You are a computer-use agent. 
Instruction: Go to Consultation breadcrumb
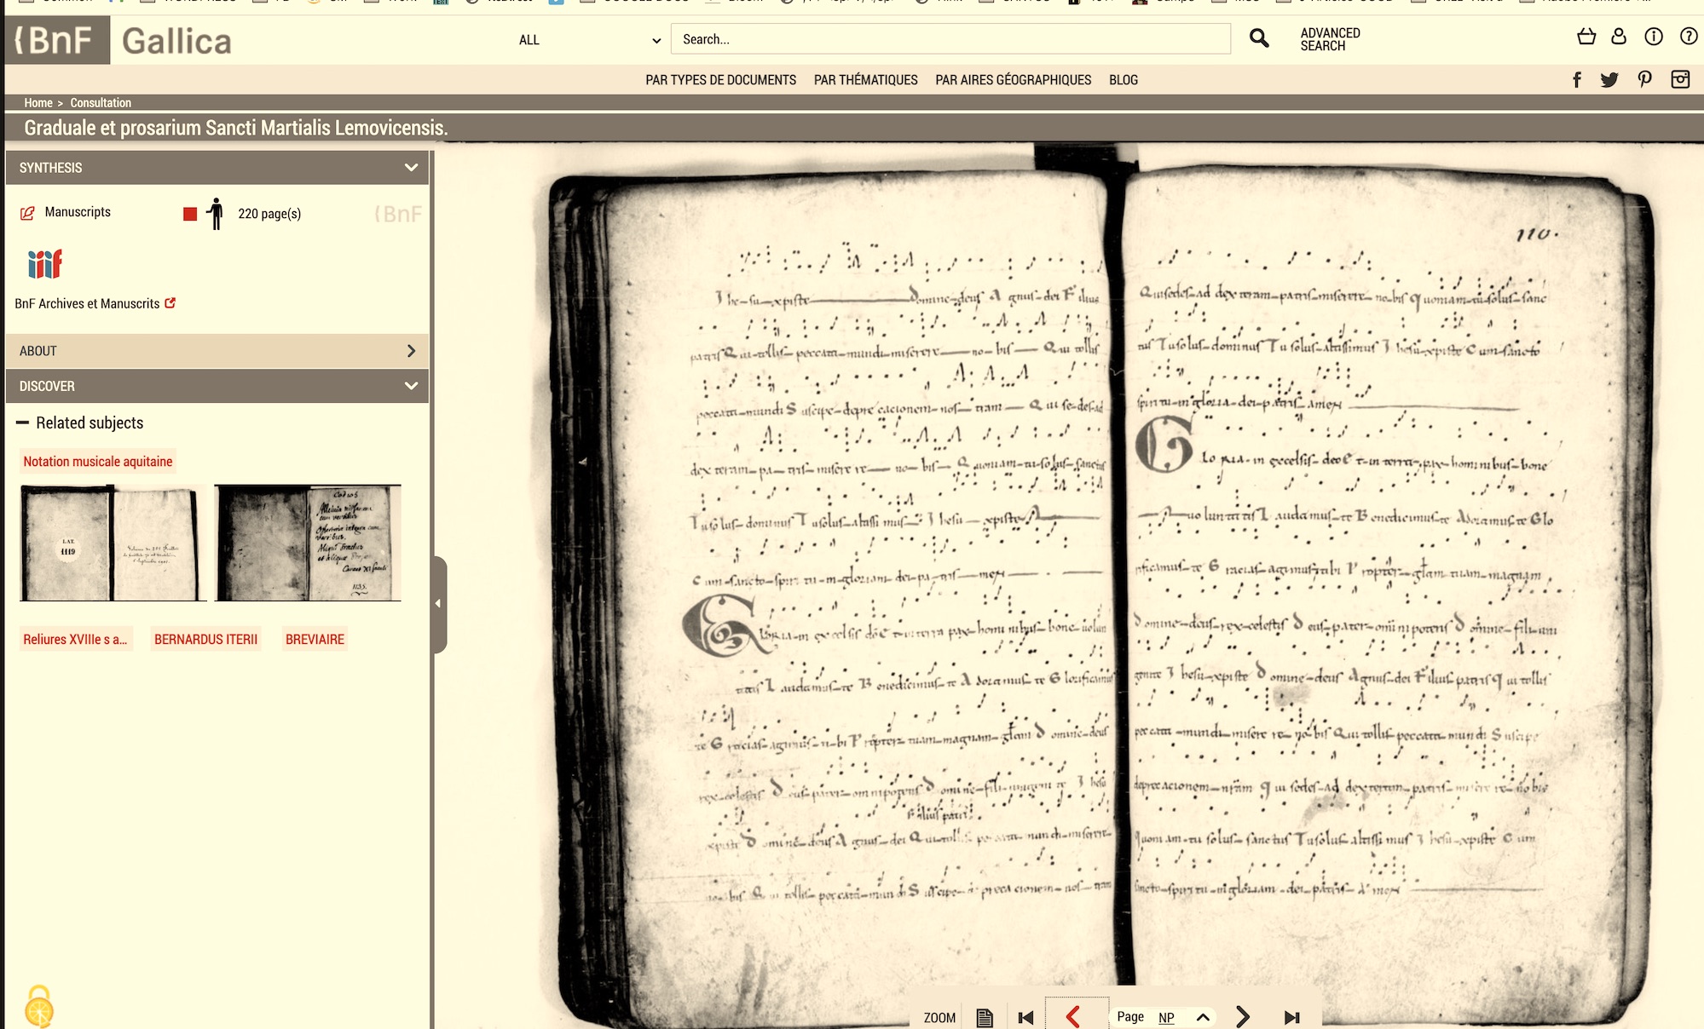click(x=101, y=102)
